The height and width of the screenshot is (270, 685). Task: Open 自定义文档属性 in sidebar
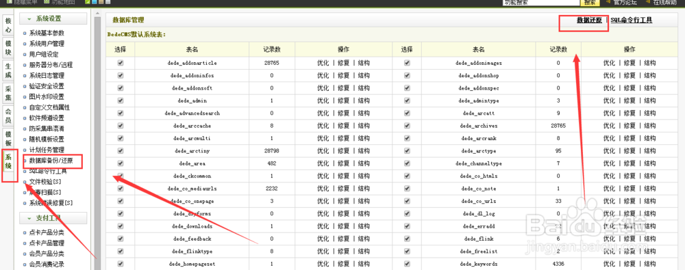pos(49,107)
